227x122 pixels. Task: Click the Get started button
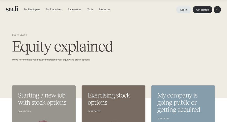(x=202, y=10)
